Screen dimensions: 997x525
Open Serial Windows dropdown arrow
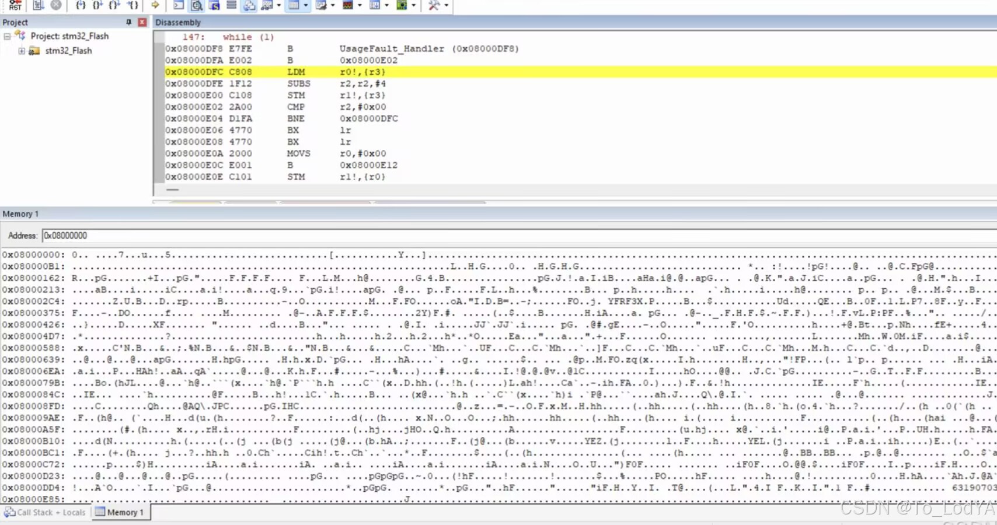click(x=333, y=5)
